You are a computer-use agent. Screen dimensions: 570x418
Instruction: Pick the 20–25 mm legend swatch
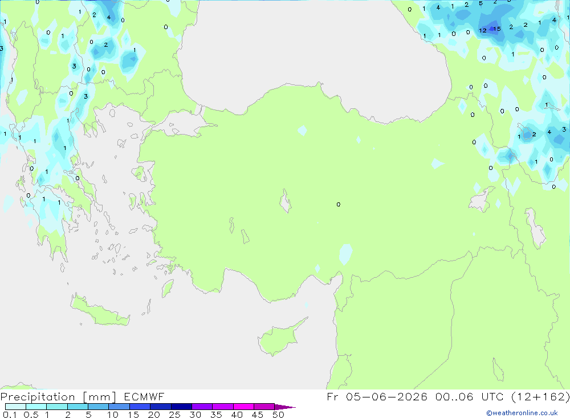(x=161, y=407)
